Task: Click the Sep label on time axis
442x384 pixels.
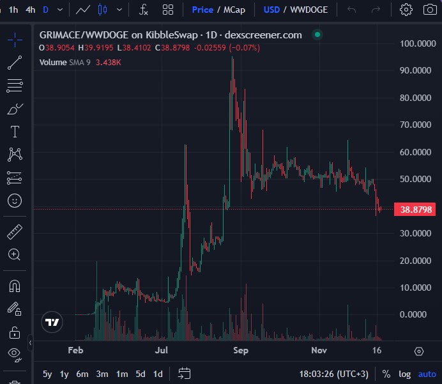Action: [x=241, y=350]
